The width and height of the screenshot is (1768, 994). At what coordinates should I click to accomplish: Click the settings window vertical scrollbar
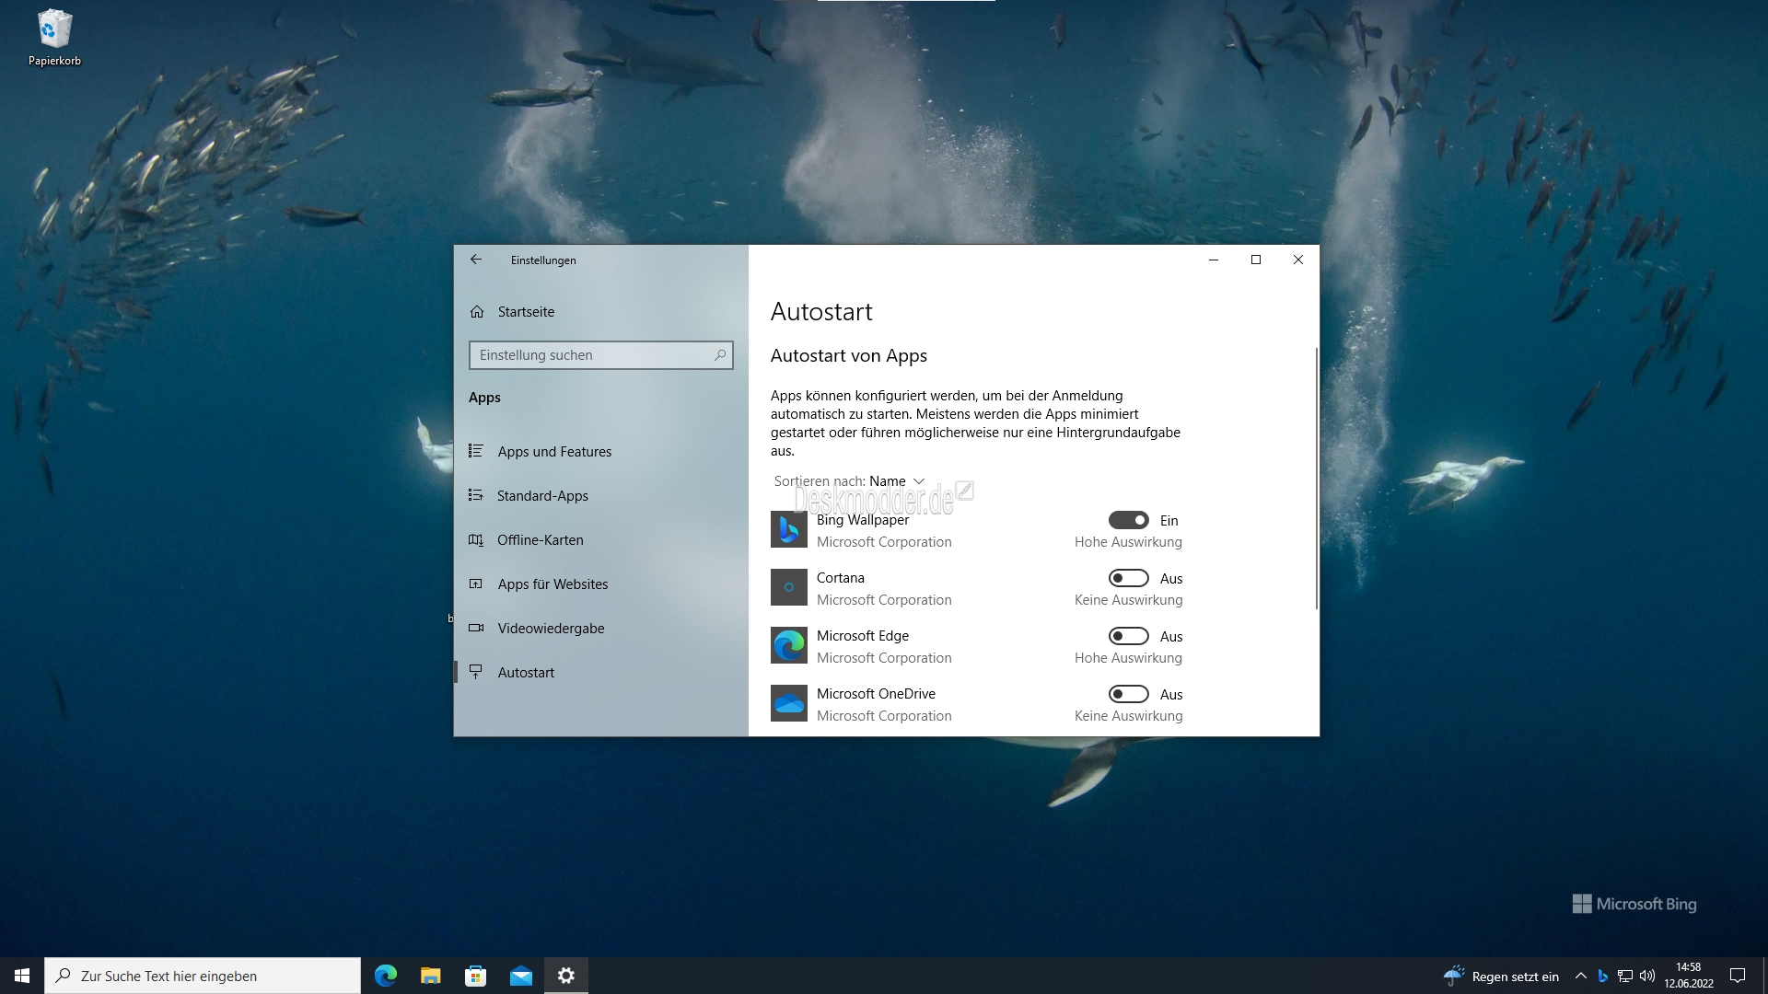point(1316,479)
